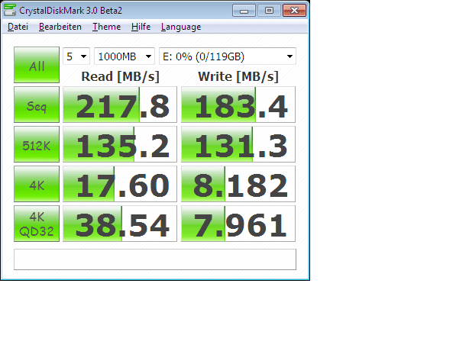469x351 pixels.
Task: Expand the test count dropdown showing 5
Action: 76,56
